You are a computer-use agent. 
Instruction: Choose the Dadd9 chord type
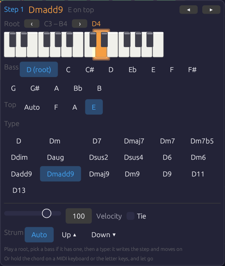(x=21, y=174)
